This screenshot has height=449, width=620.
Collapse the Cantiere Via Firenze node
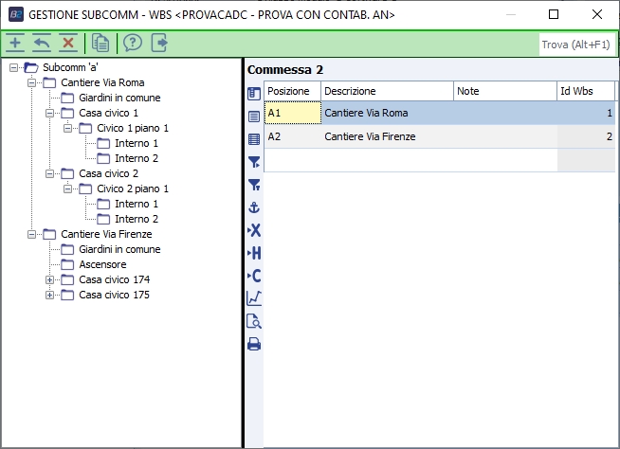coord(31,234)
